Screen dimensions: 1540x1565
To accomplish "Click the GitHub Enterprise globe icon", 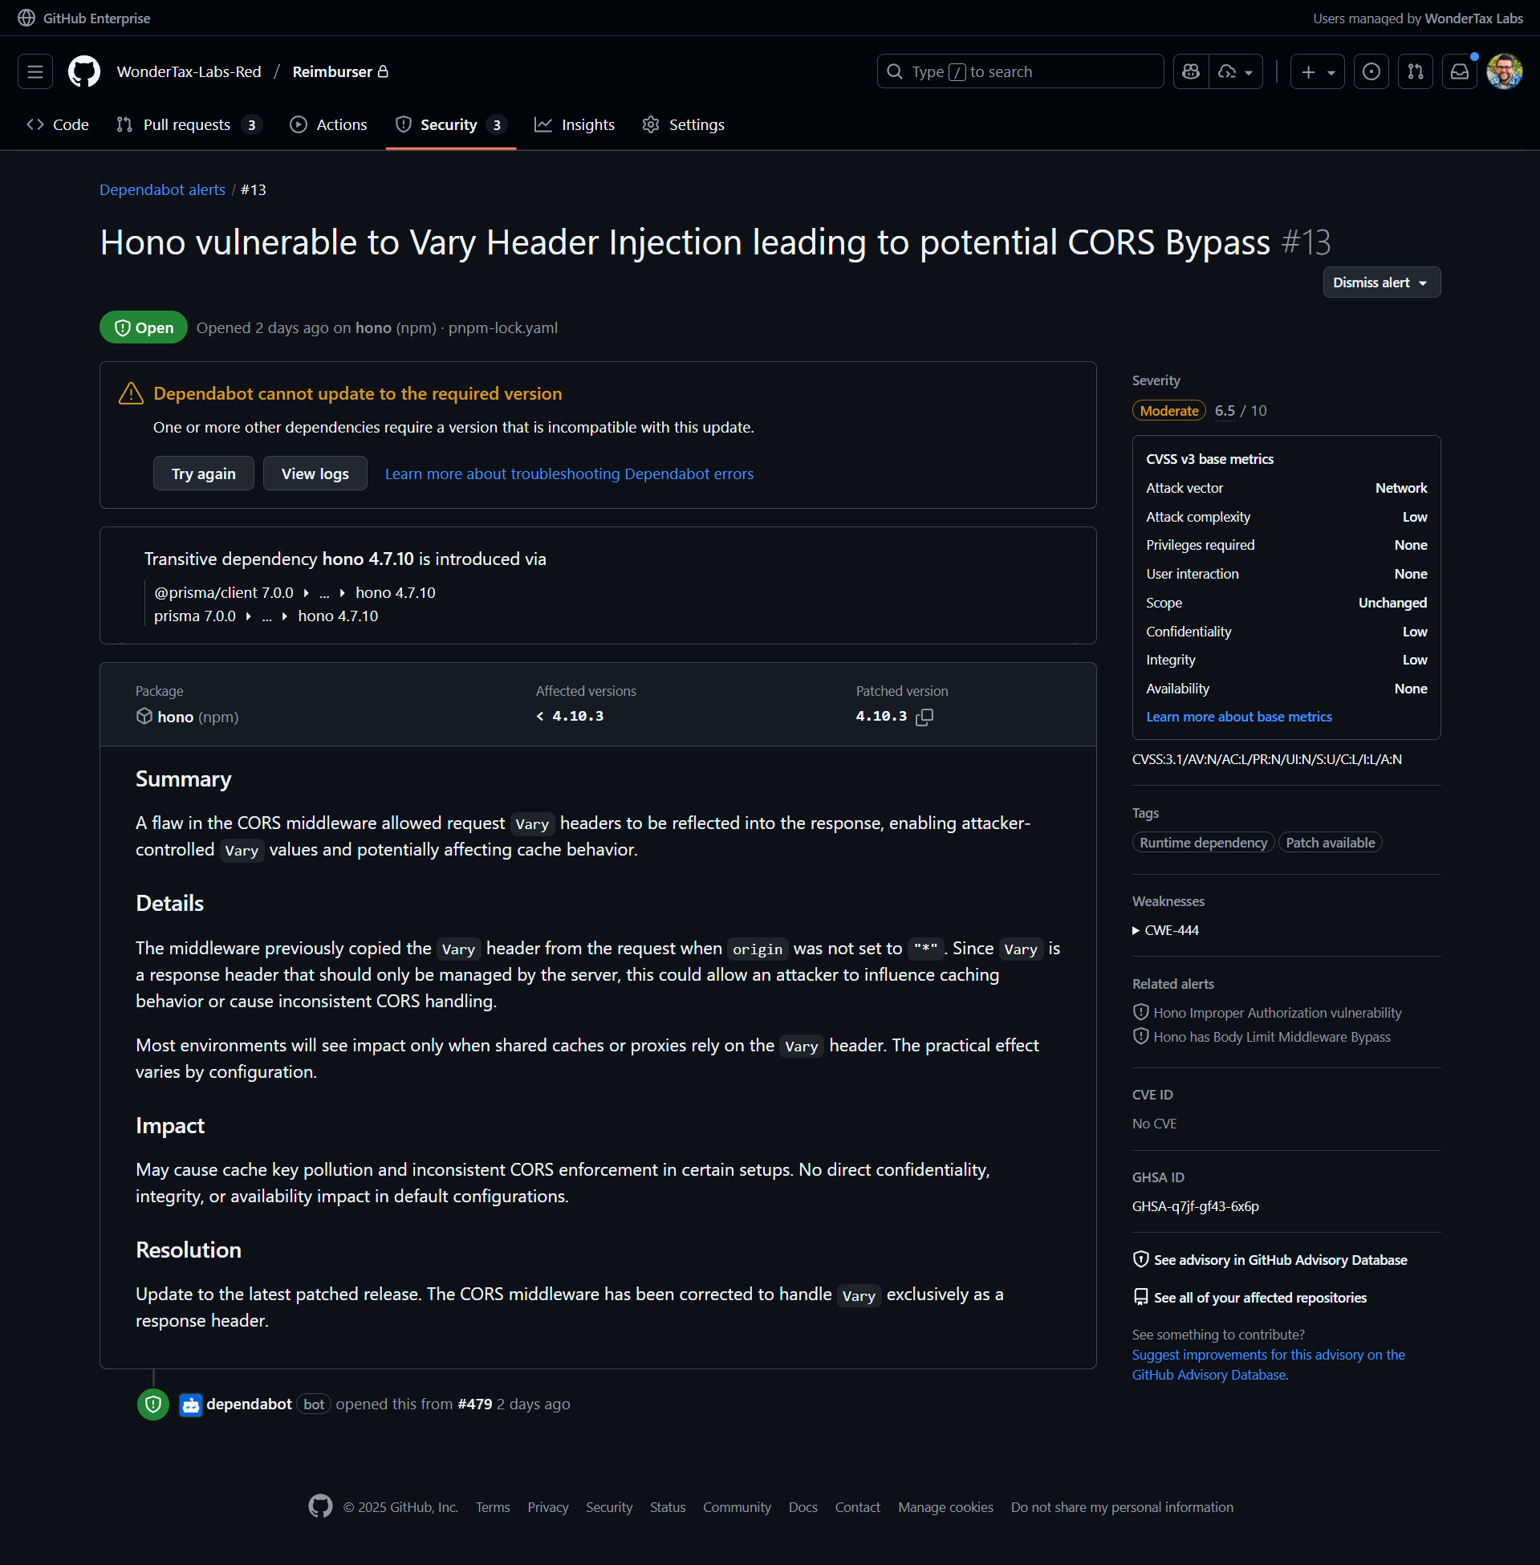I will pyautogui.click(x=26, y=18).
